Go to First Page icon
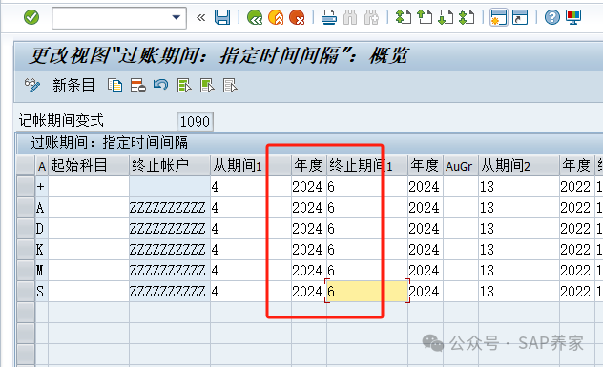 (x=404, y=17)
